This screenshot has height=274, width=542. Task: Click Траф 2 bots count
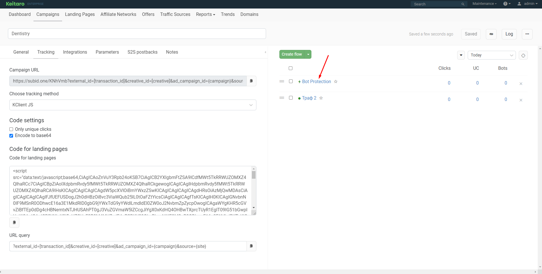tap(506, 100)
